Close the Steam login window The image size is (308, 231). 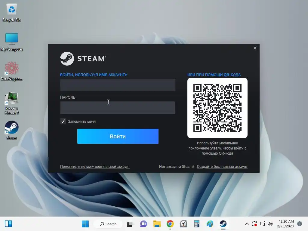[x=255, y=48]
